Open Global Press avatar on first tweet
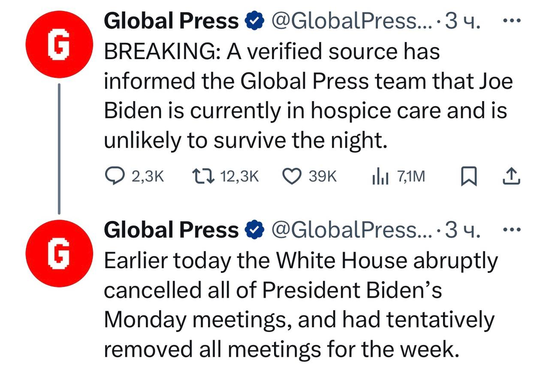Image resolution: width=549 pixels, height=374 pixels. (x=59, y=45)
